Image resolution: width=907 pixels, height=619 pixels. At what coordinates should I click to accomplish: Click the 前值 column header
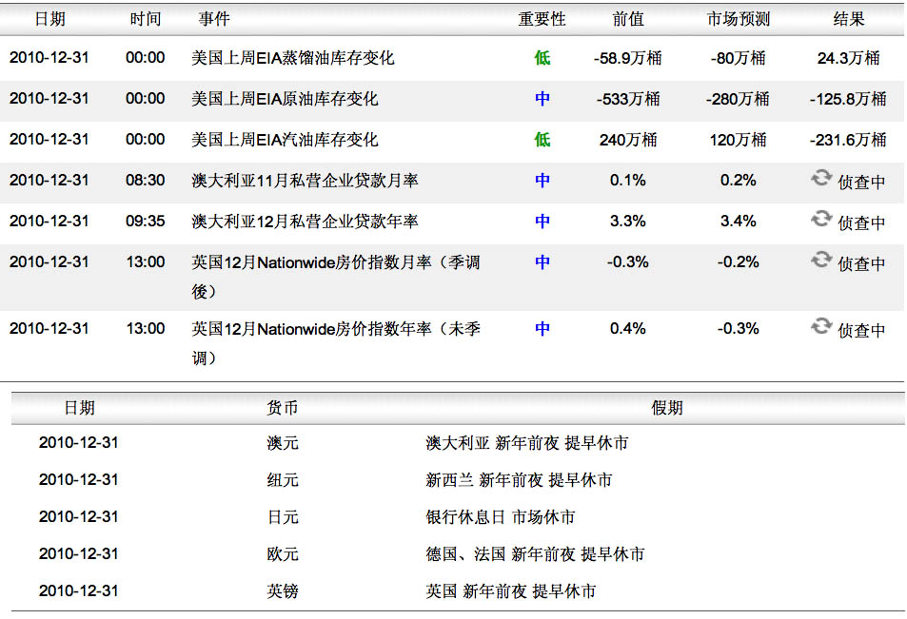tap(628, 19)
